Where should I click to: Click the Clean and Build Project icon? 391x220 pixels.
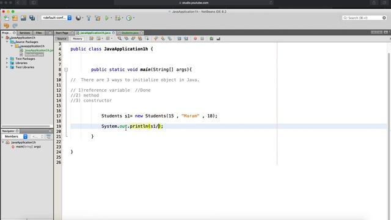pyautogui.click(x=98, y=18)
